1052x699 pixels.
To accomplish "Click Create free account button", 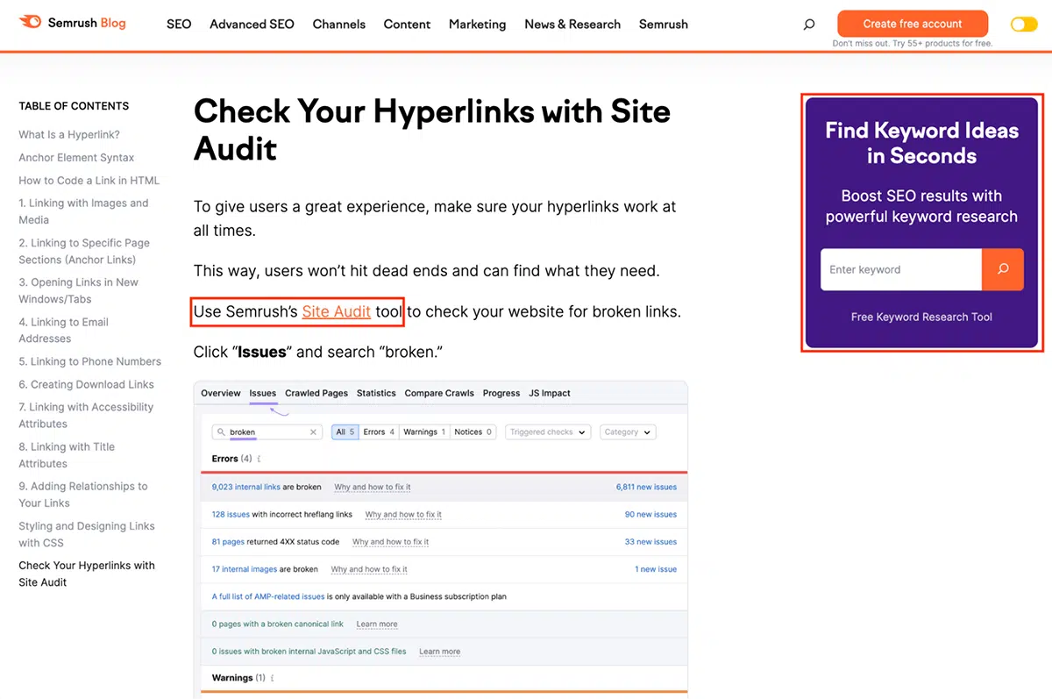I will click(x=913, y=24).
